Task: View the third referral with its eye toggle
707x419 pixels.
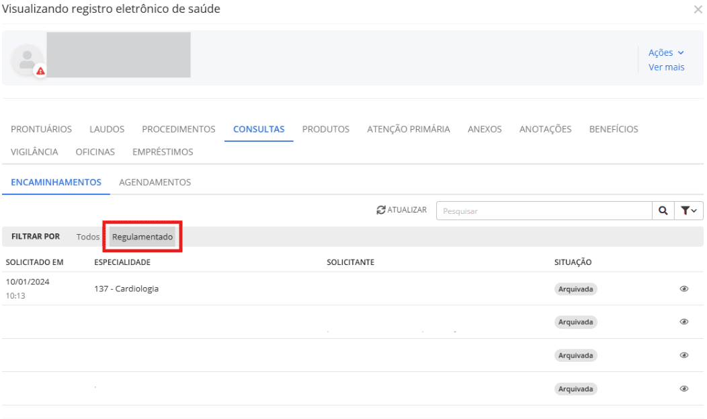Action: [683, 355]
